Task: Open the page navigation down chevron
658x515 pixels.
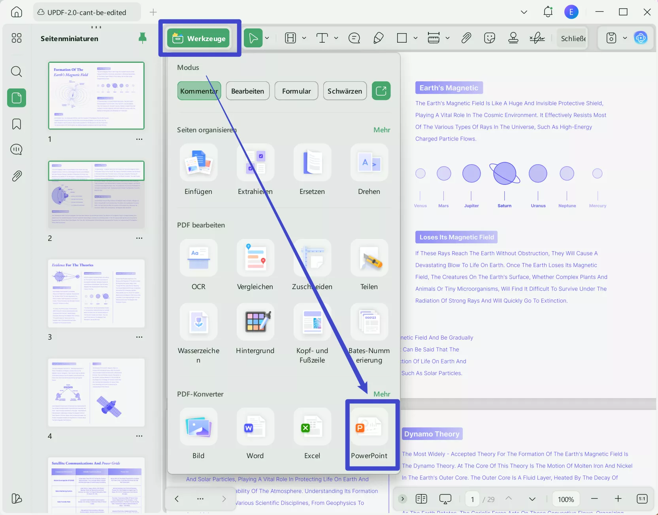Action: [532, 499]
